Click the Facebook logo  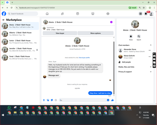4,14
